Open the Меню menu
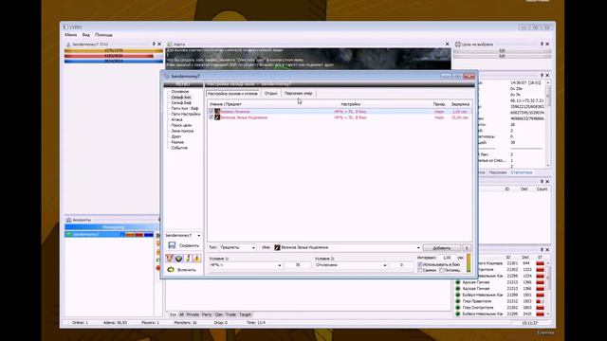Image resolution: width=607 pixels, height=341 pixels. [71, 35]
